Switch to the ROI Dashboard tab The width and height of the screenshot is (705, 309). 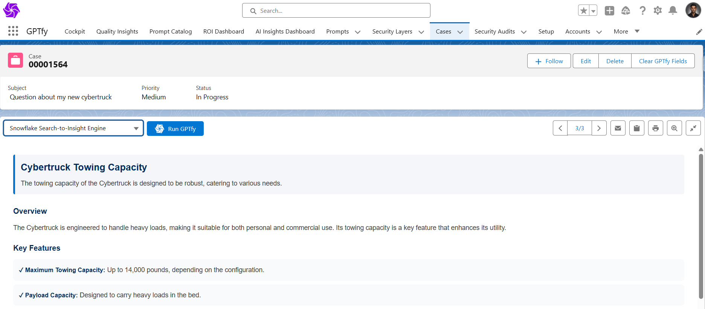point(223,32)
